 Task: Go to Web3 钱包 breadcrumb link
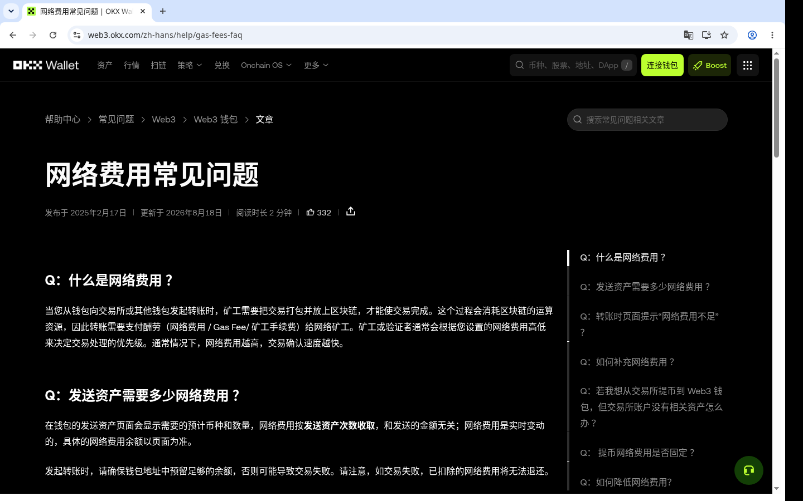coord(215,120)
